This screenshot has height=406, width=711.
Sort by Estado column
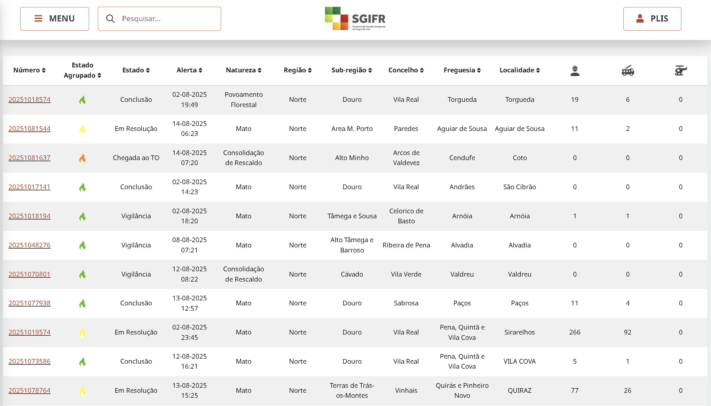136,70
